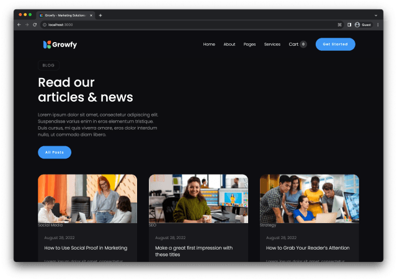The height and width of the screenshot is (280, 397).
Task: Click the cart count badge
Action: (x=303, y=45)
